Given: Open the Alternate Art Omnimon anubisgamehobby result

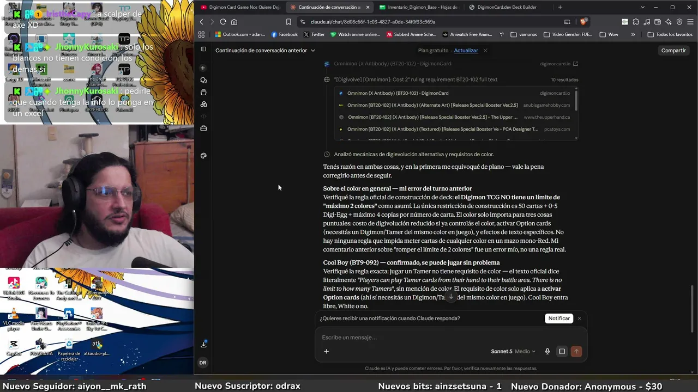Looking at the screenshot, I should pyautogui.click(x=454, y=105).
